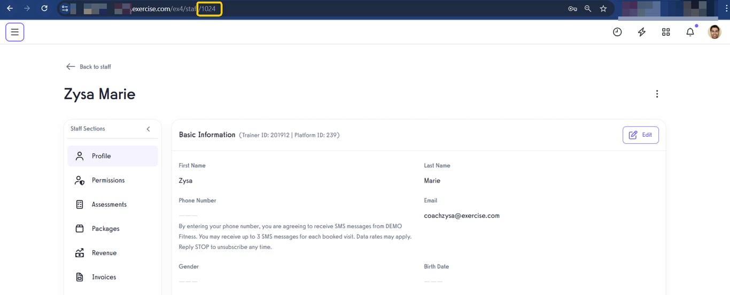
Task: Open the notifications bell
Action: click(x=690, y=32)
